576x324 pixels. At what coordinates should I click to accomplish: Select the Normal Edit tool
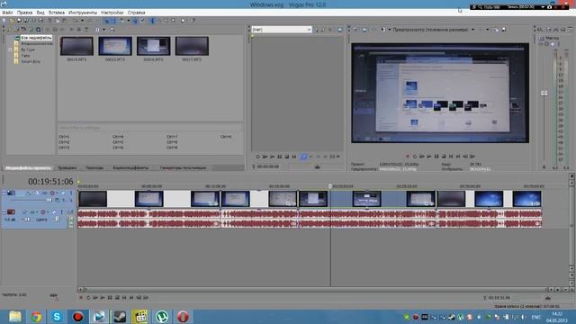[x=152, y=21]
